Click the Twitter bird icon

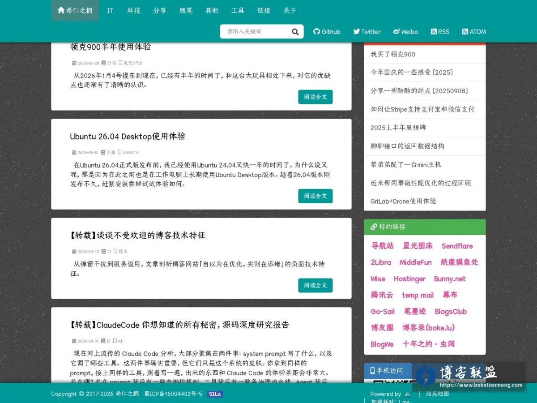click(356, 32)
